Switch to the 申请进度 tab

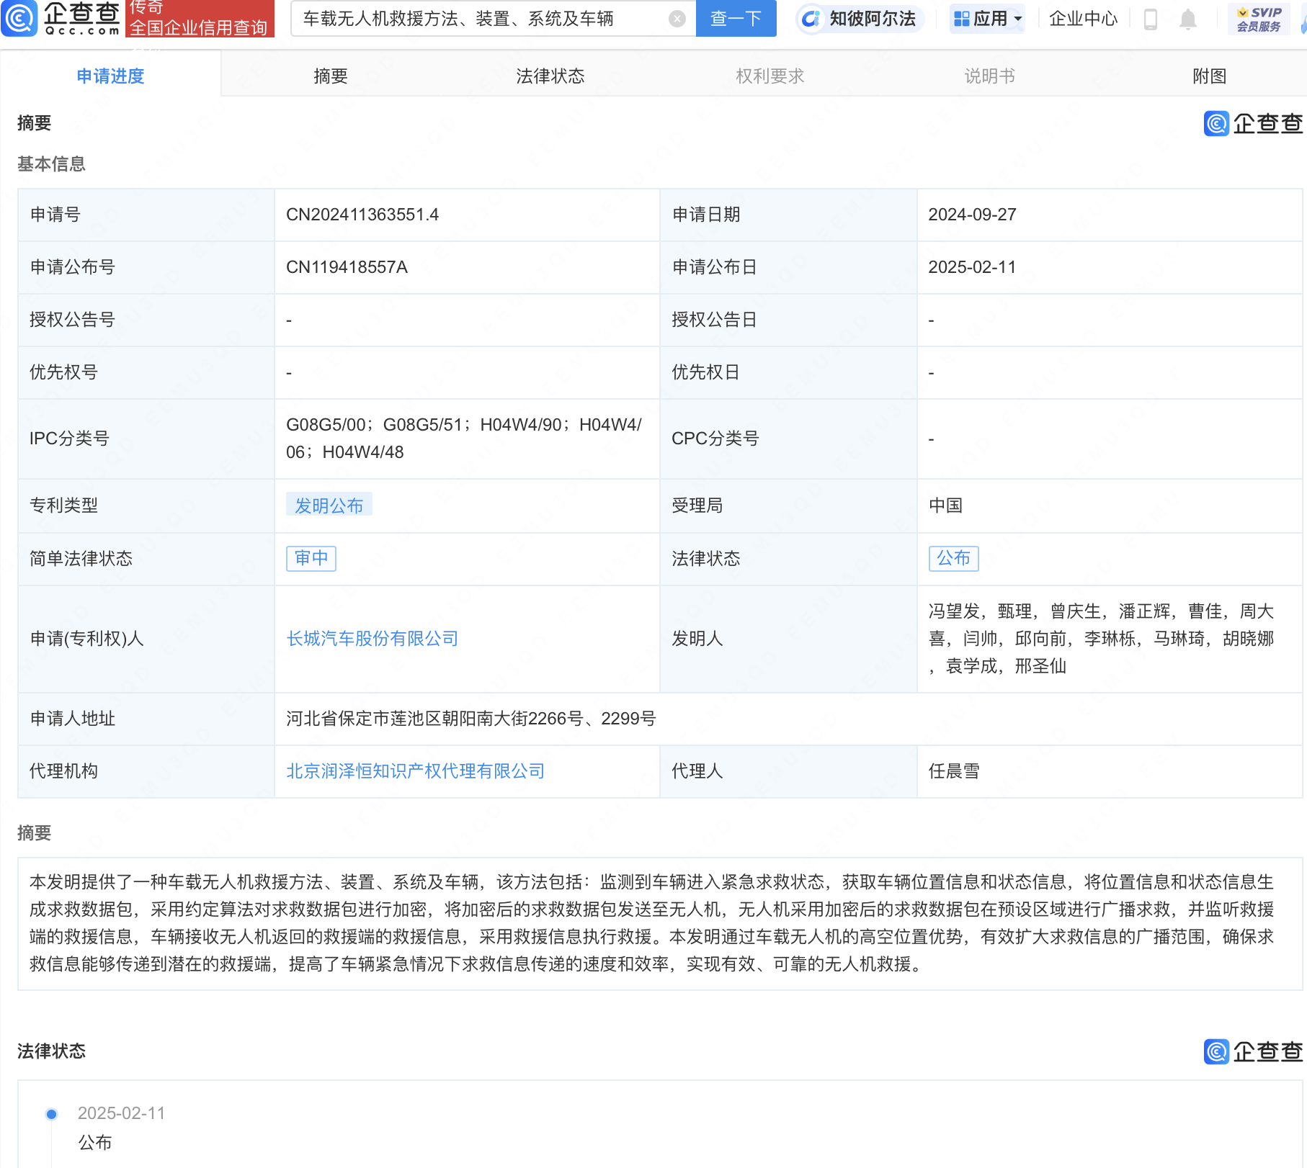[110, 76]
